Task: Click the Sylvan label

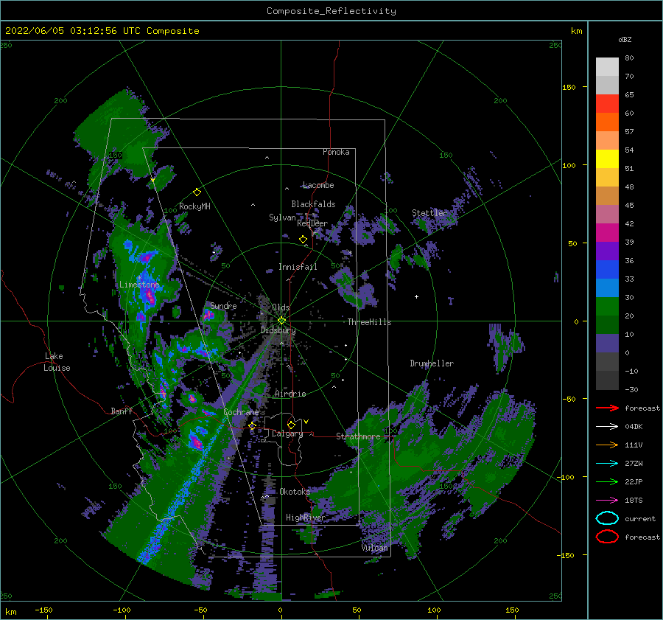Action: (x=282, y=217)
